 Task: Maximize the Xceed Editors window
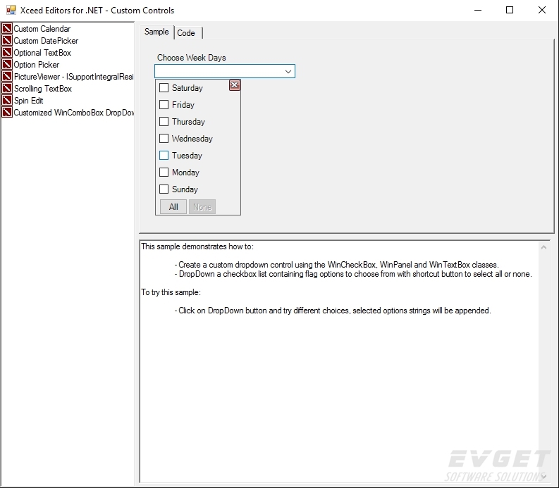510,10
